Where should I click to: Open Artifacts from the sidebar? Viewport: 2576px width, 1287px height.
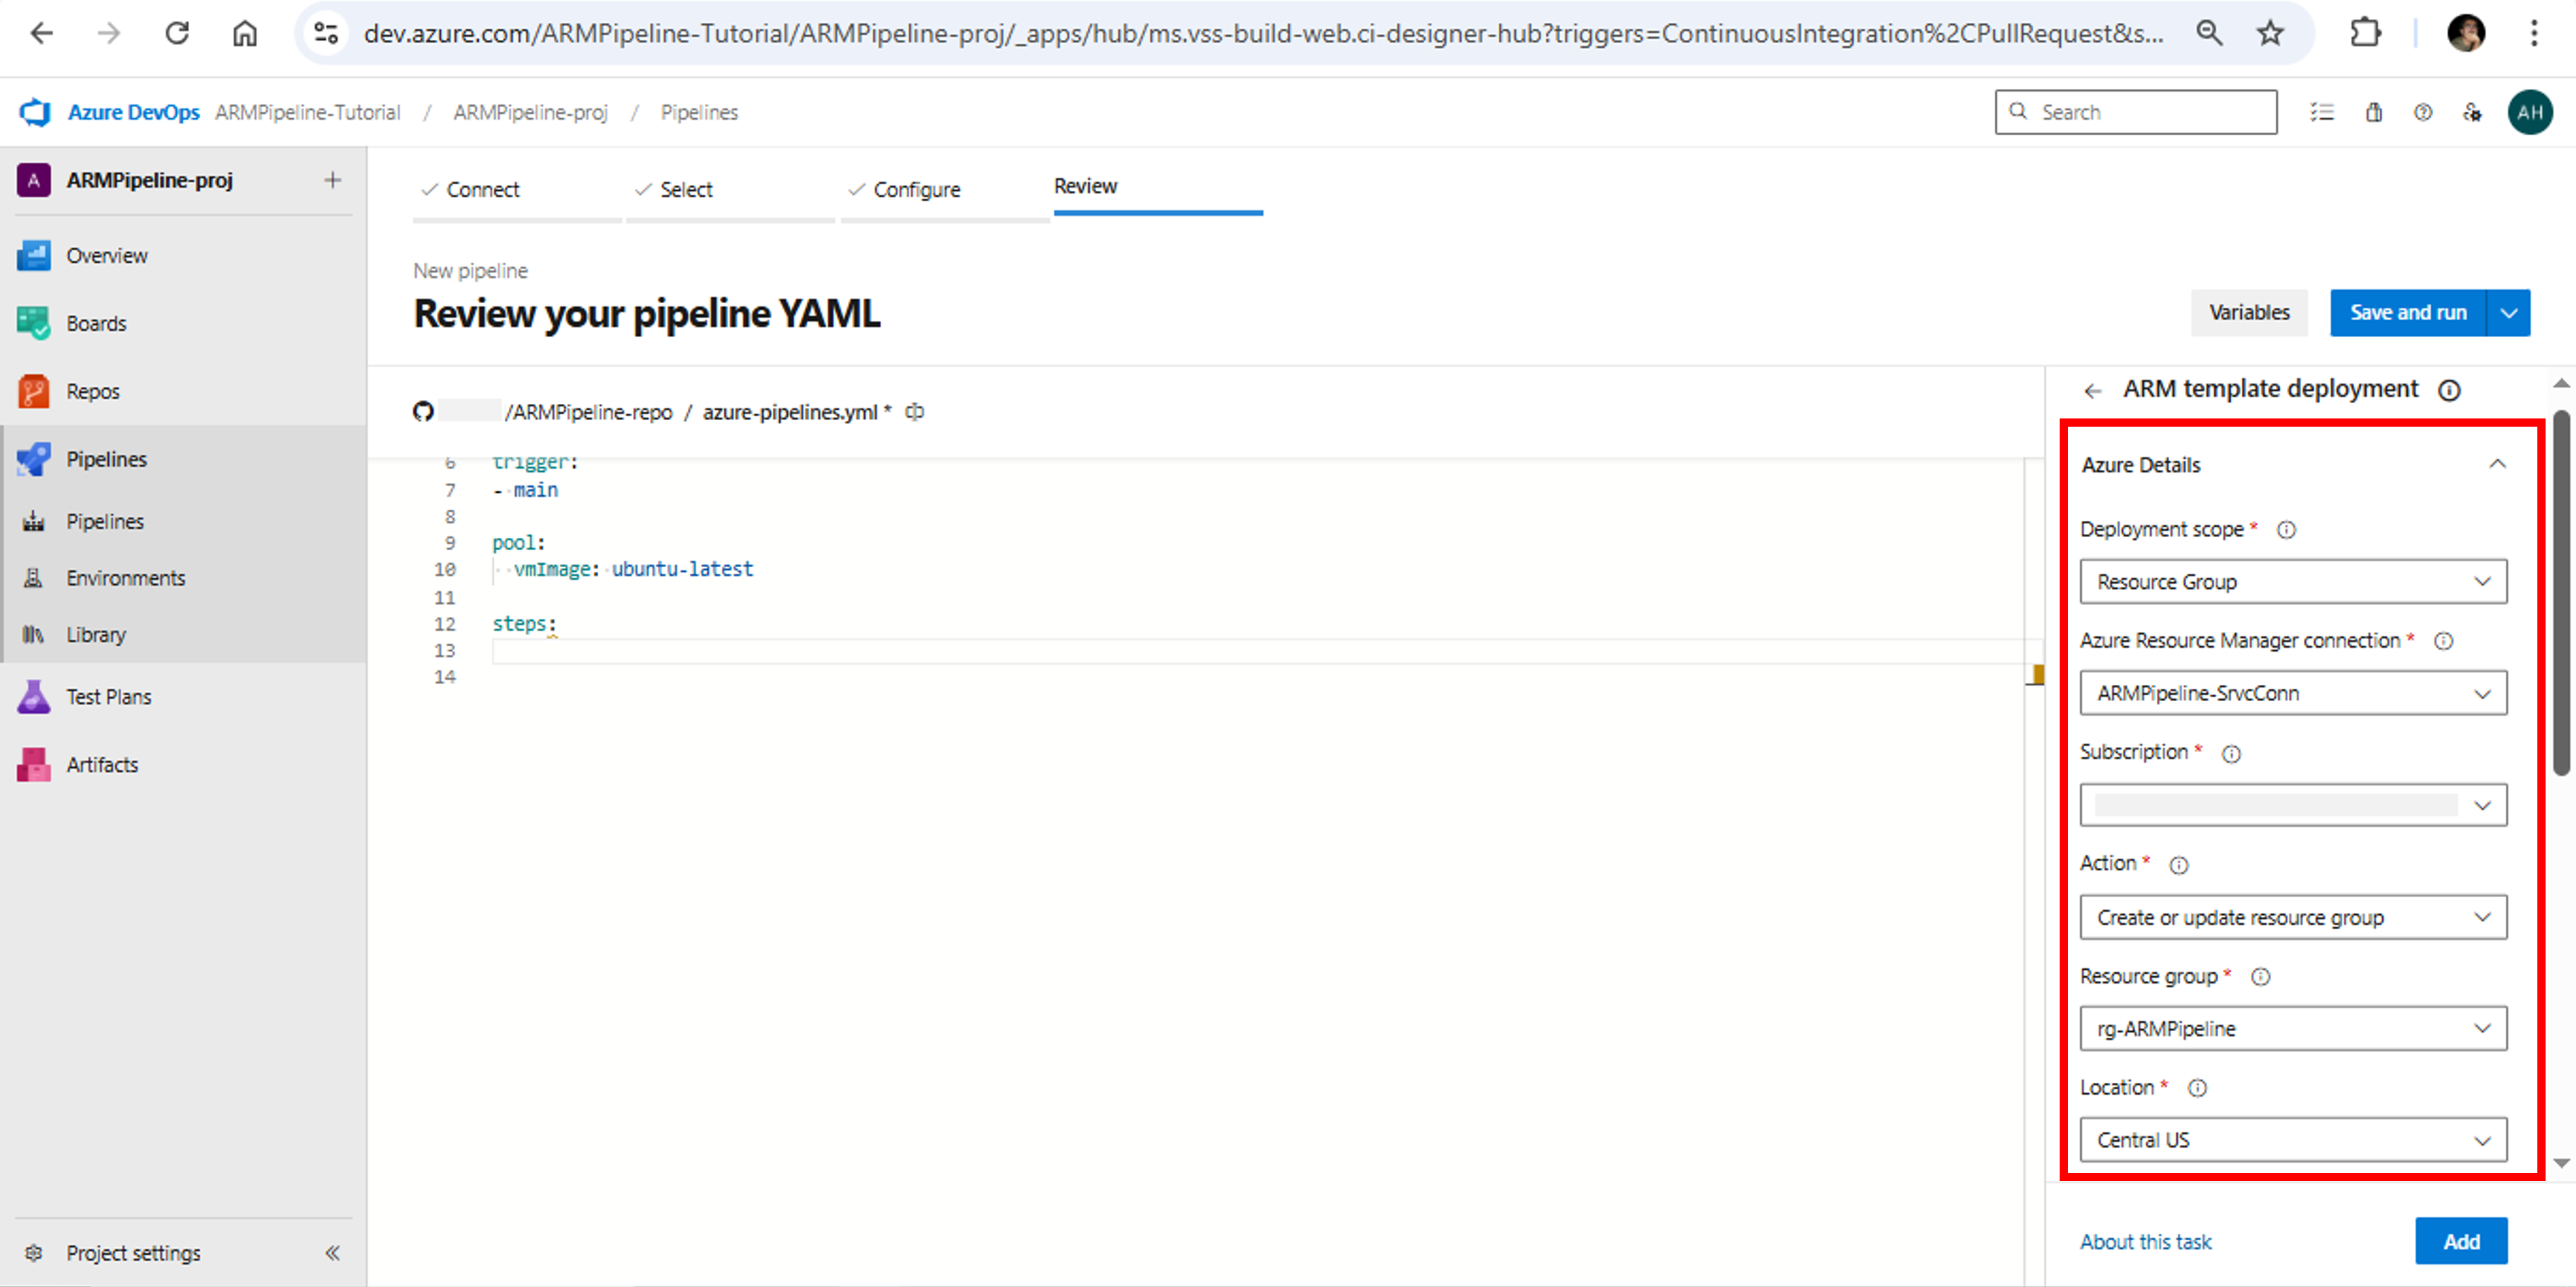[x=103, y=764]
